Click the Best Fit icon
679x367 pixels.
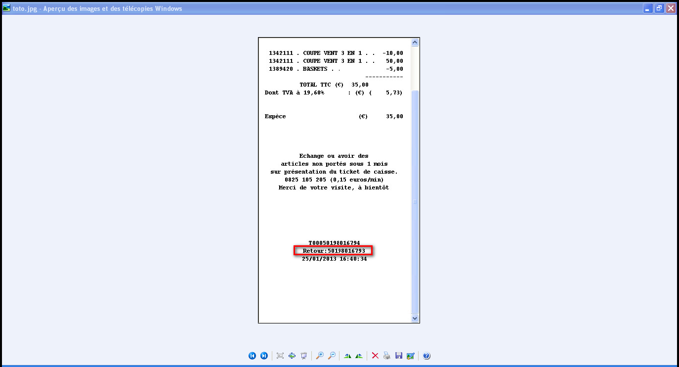click(280, 356)
